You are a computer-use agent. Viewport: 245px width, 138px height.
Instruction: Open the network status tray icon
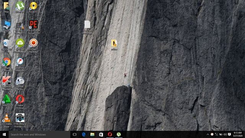tap(216, 135)
